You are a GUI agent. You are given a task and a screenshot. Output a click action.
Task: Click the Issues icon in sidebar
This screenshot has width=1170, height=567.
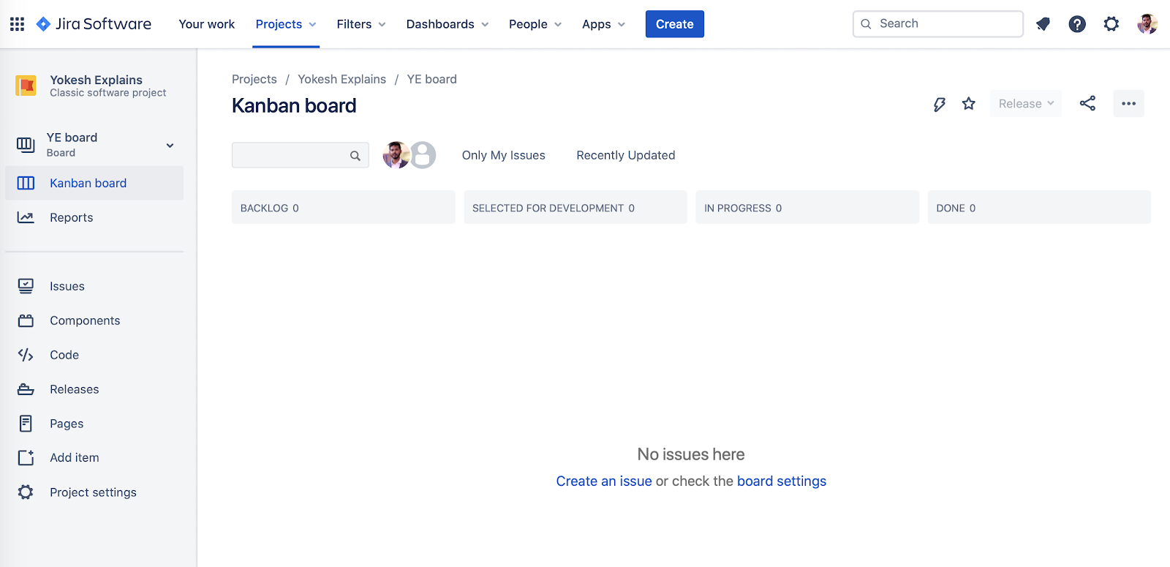(x=26, y=286)
